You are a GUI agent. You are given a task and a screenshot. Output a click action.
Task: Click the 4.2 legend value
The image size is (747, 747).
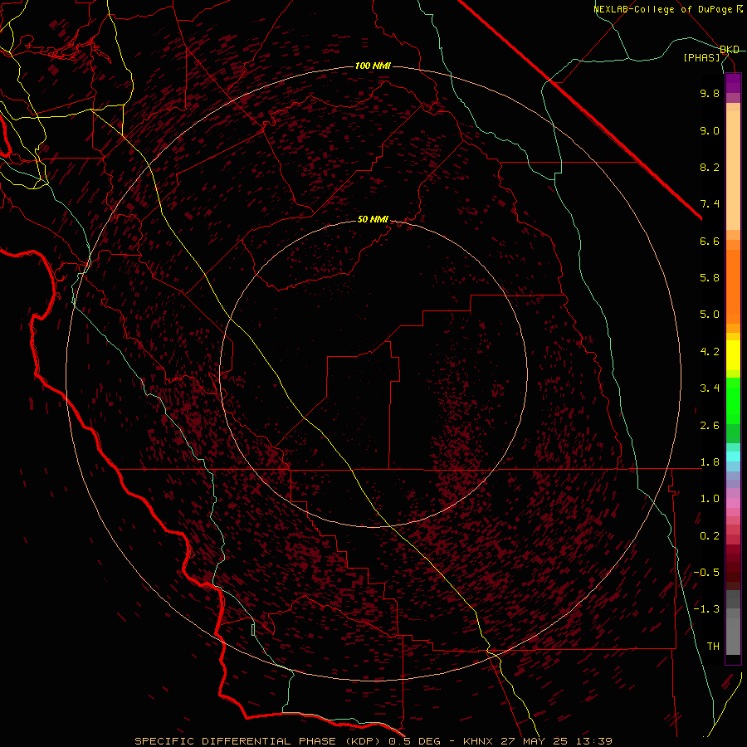pos(710,352)
